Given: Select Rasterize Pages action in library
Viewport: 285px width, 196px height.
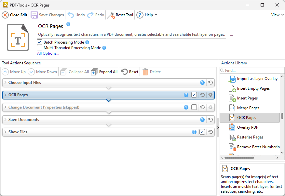Looking at the screenshot, I should [250, 137].
